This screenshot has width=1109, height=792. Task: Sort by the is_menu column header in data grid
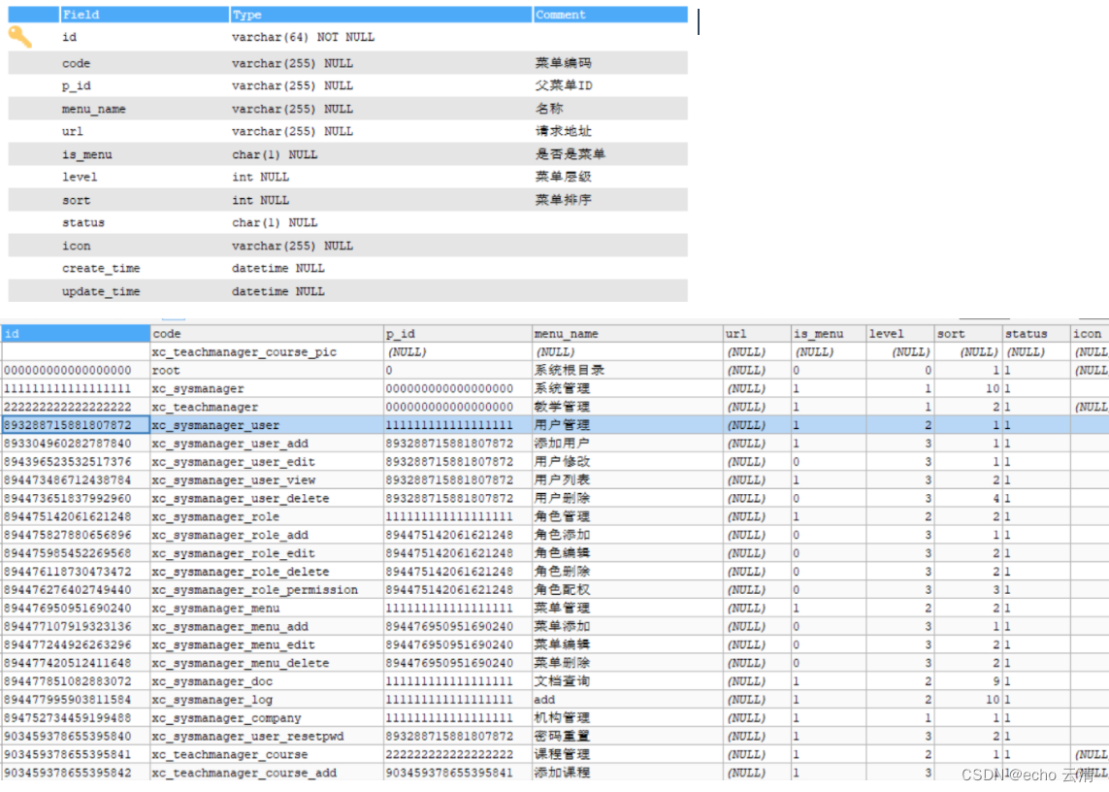829,333
